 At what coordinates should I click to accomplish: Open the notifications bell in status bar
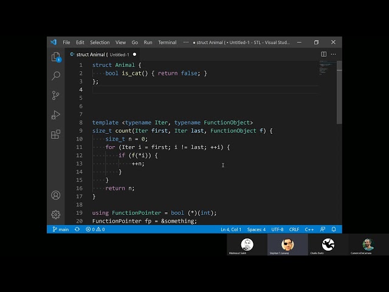pos(334,229)
